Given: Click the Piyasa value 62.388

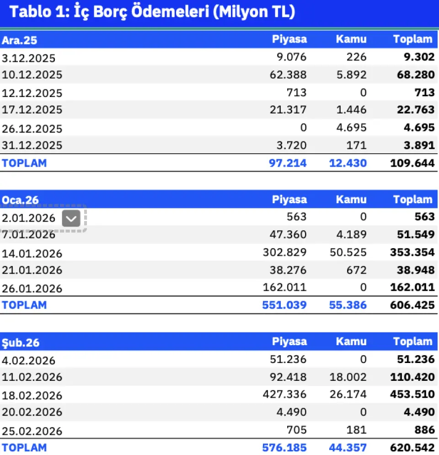Looking at the screenshot, I should pos(289,75).
